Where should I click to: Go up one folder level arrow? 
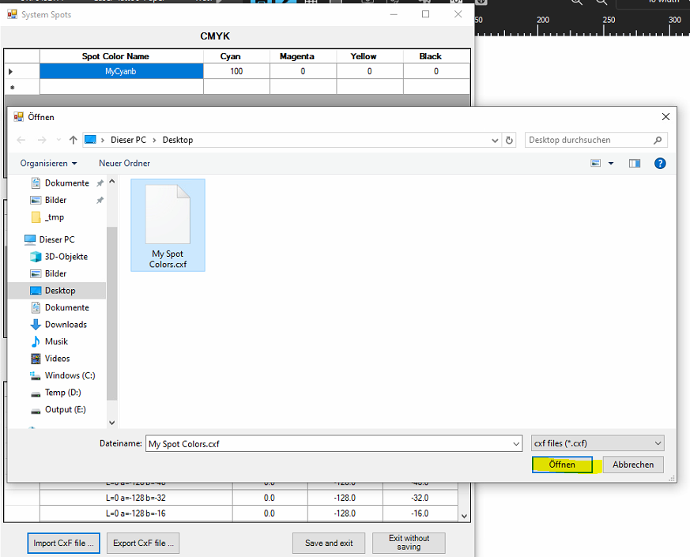(73, 140)
